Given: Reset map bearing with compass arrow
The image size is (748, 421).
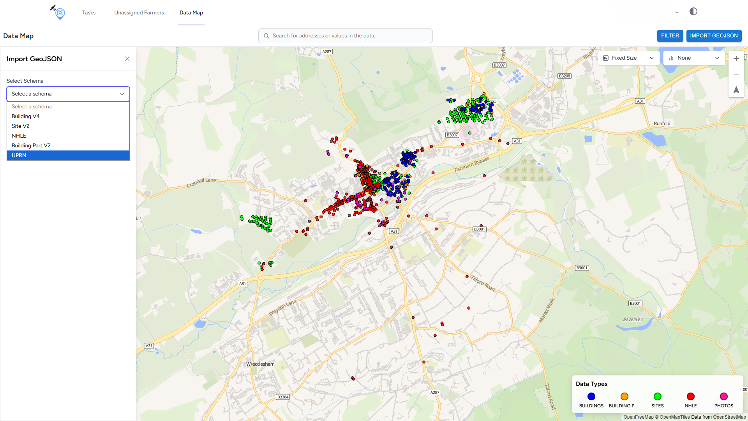Looking at the screenshot, I should [x=736, y=90].
